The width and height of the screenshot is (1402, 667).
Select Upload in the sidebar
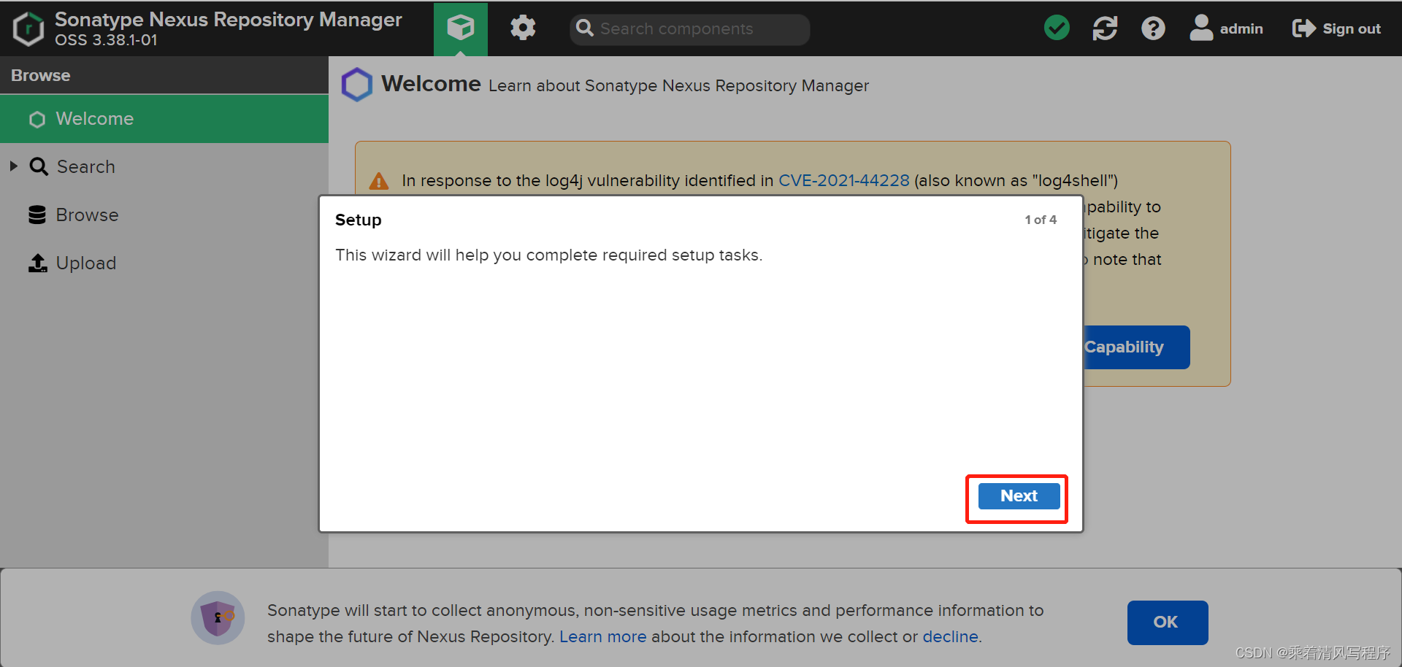pos(164,263)
